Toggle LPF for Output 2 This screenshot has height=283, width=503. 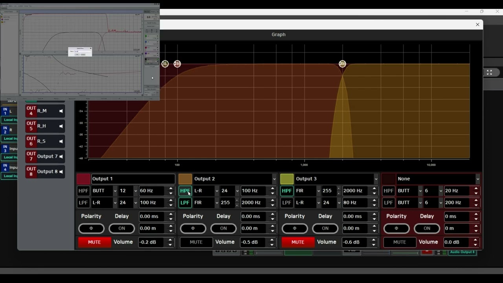[185, 202]
